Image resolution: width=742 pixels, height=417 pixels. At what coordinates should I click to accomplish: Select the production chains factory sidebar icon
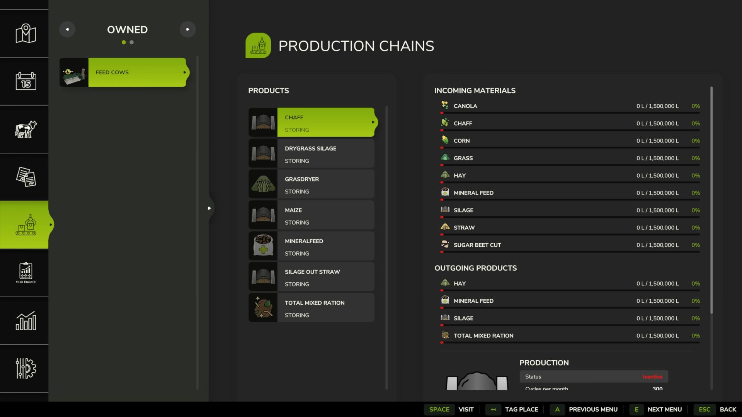click(x=26, y=225)
